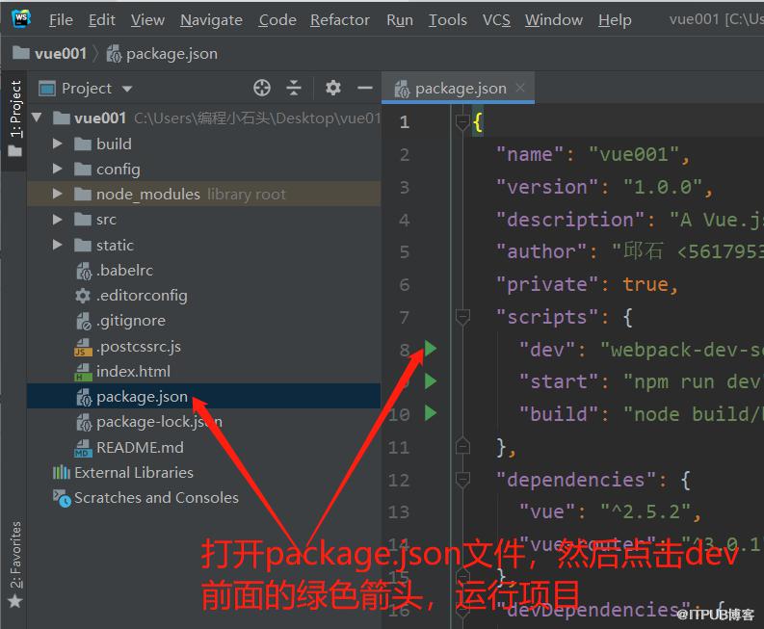This screenshot has width=764, height=629.
Task: Expand the node_modules folder
Action: [x=58, y=194]
